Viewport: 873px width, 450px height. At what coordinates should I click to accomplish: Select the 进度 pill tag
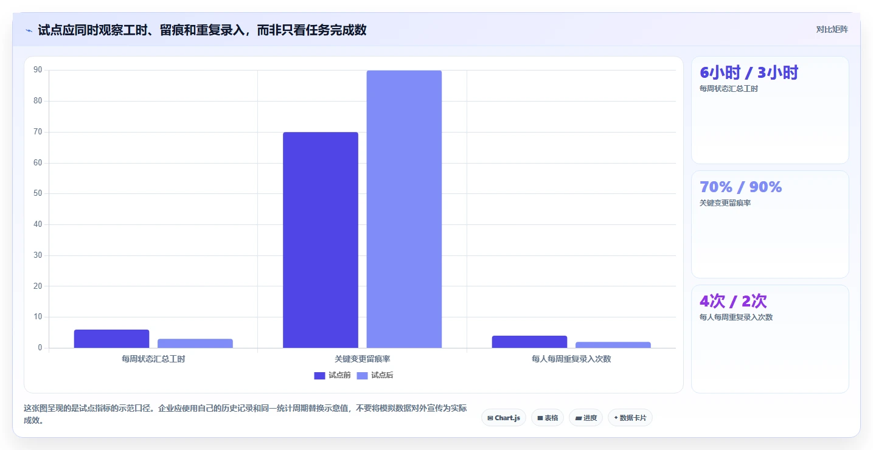click(x=586, y=418)
